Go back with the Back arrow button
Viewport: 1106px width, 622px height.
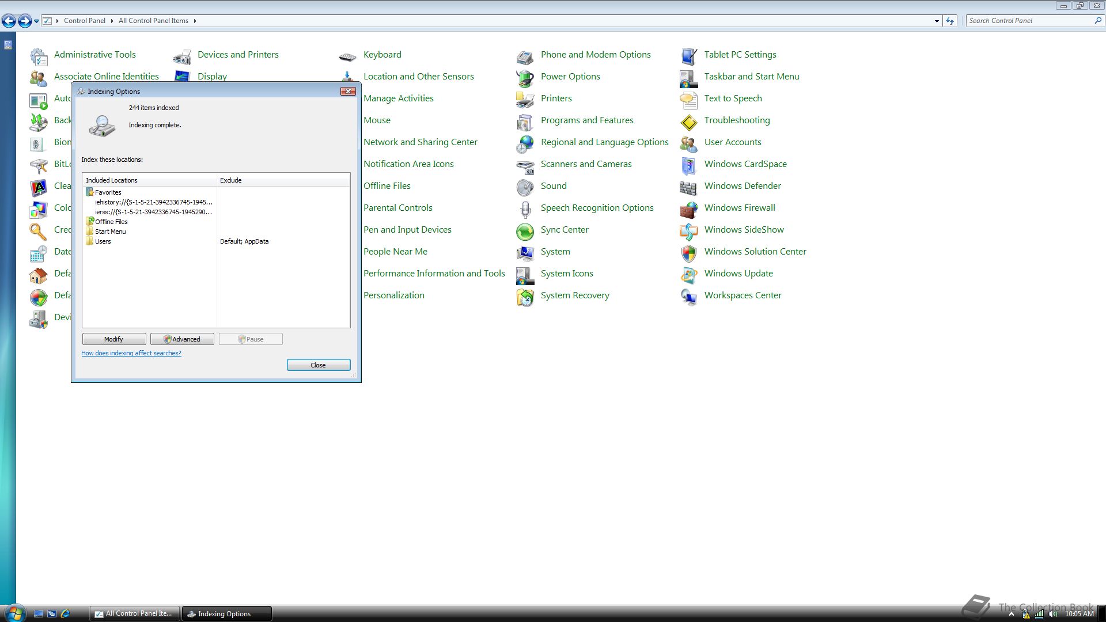9,21
